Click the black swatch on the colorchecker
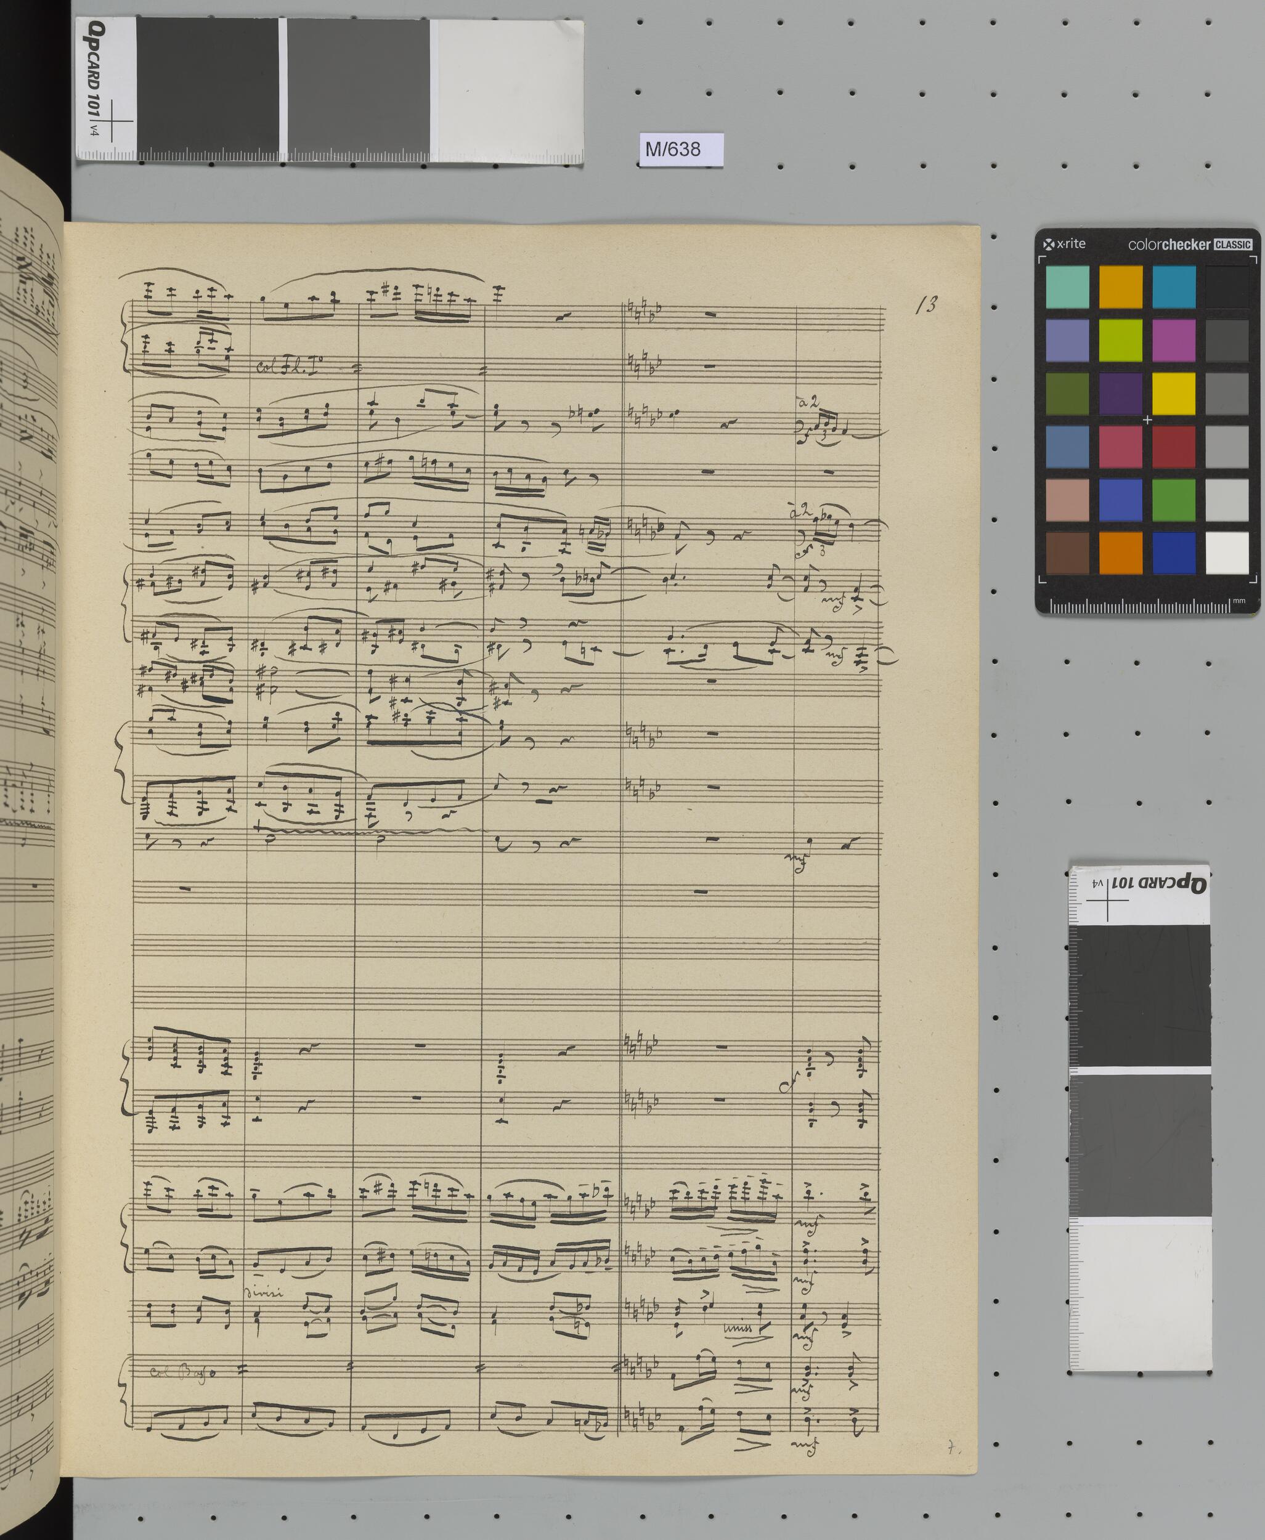 point(1228,287)
